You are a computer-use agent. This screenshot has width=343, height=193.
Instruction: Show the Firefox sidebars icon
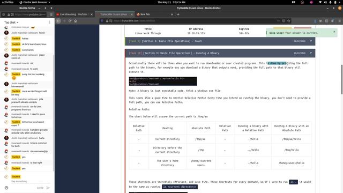coord(326,21)
